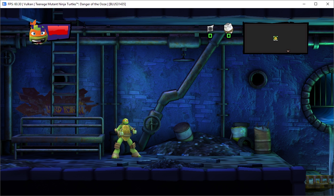Image resolution: width=334 pixels, height=196 pixels.
Task: Click the round pipe opening in the wall
Action: (x=258, y=79)
